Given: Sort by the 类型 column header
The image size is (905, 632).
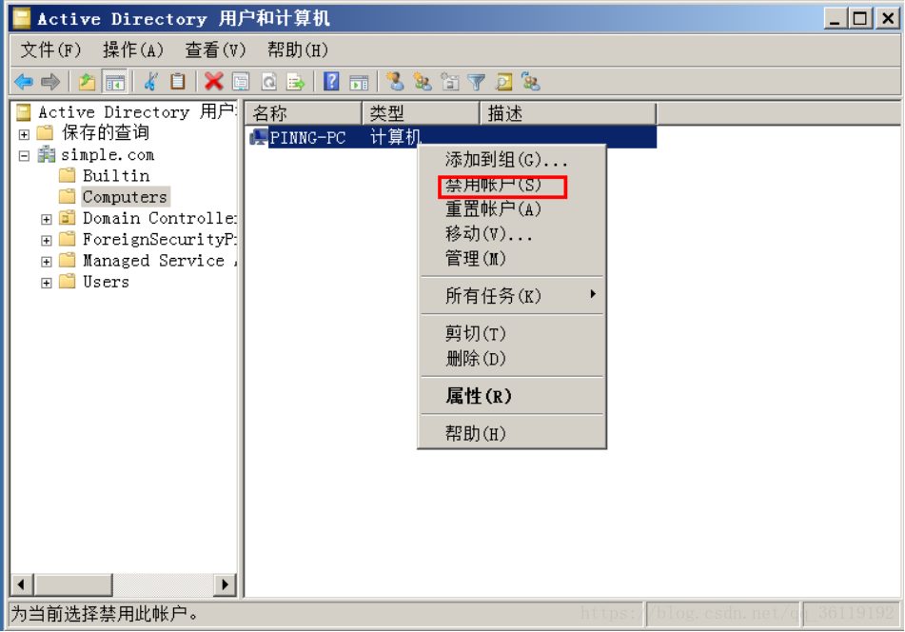Looking at the screenshot, I should 422,113.
